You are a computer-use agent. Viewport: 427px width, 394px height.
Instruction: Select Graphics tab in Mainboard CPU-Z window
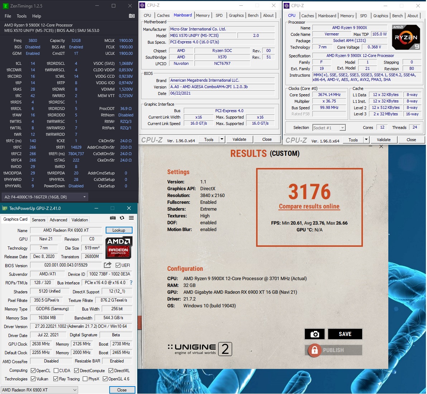point(236,15)
